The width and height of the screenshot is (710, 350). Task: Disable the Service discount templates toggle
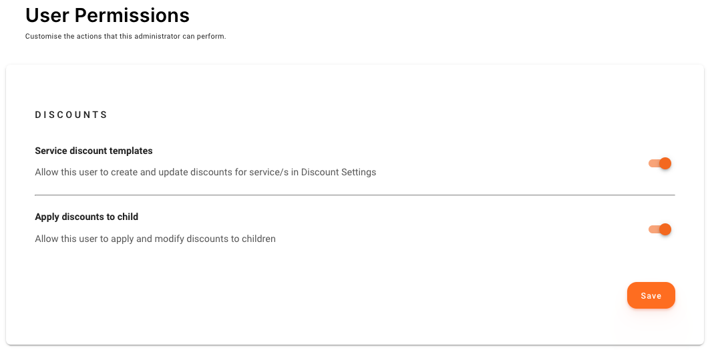[x=659, y=163]
